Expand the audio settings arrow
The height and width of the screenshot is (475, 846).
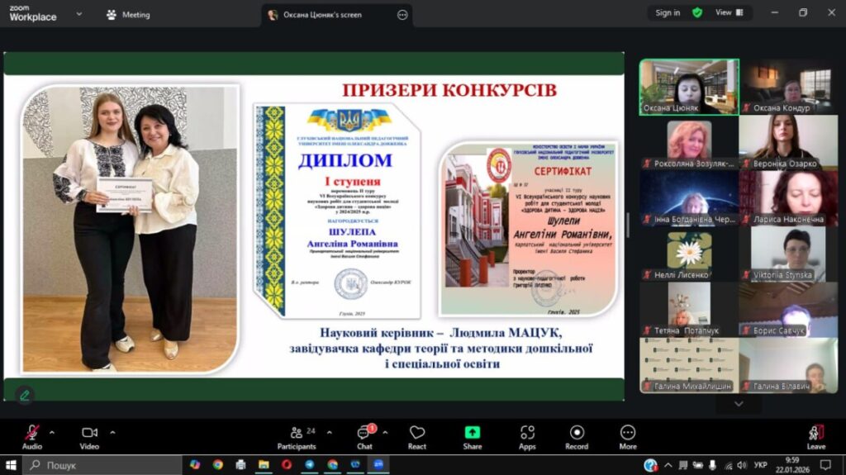point(52,432)
